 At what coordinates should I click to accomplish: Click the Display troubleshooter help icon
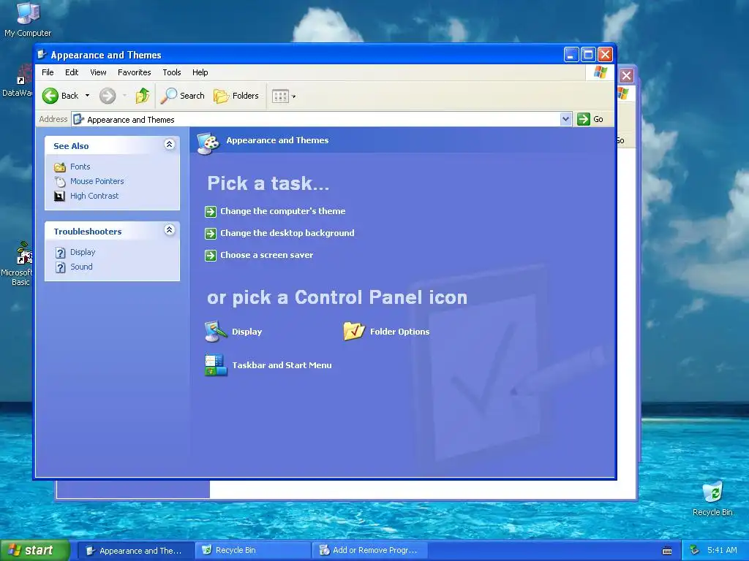pos(60,252)
